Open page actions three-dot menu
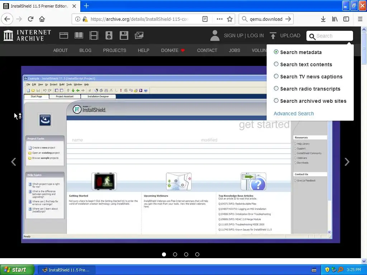This screenshot has width=367, height=275. pos(220,19)
